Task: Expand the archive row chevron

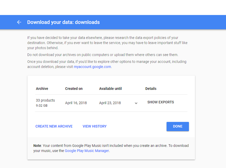Action: (x=136, y=103)
